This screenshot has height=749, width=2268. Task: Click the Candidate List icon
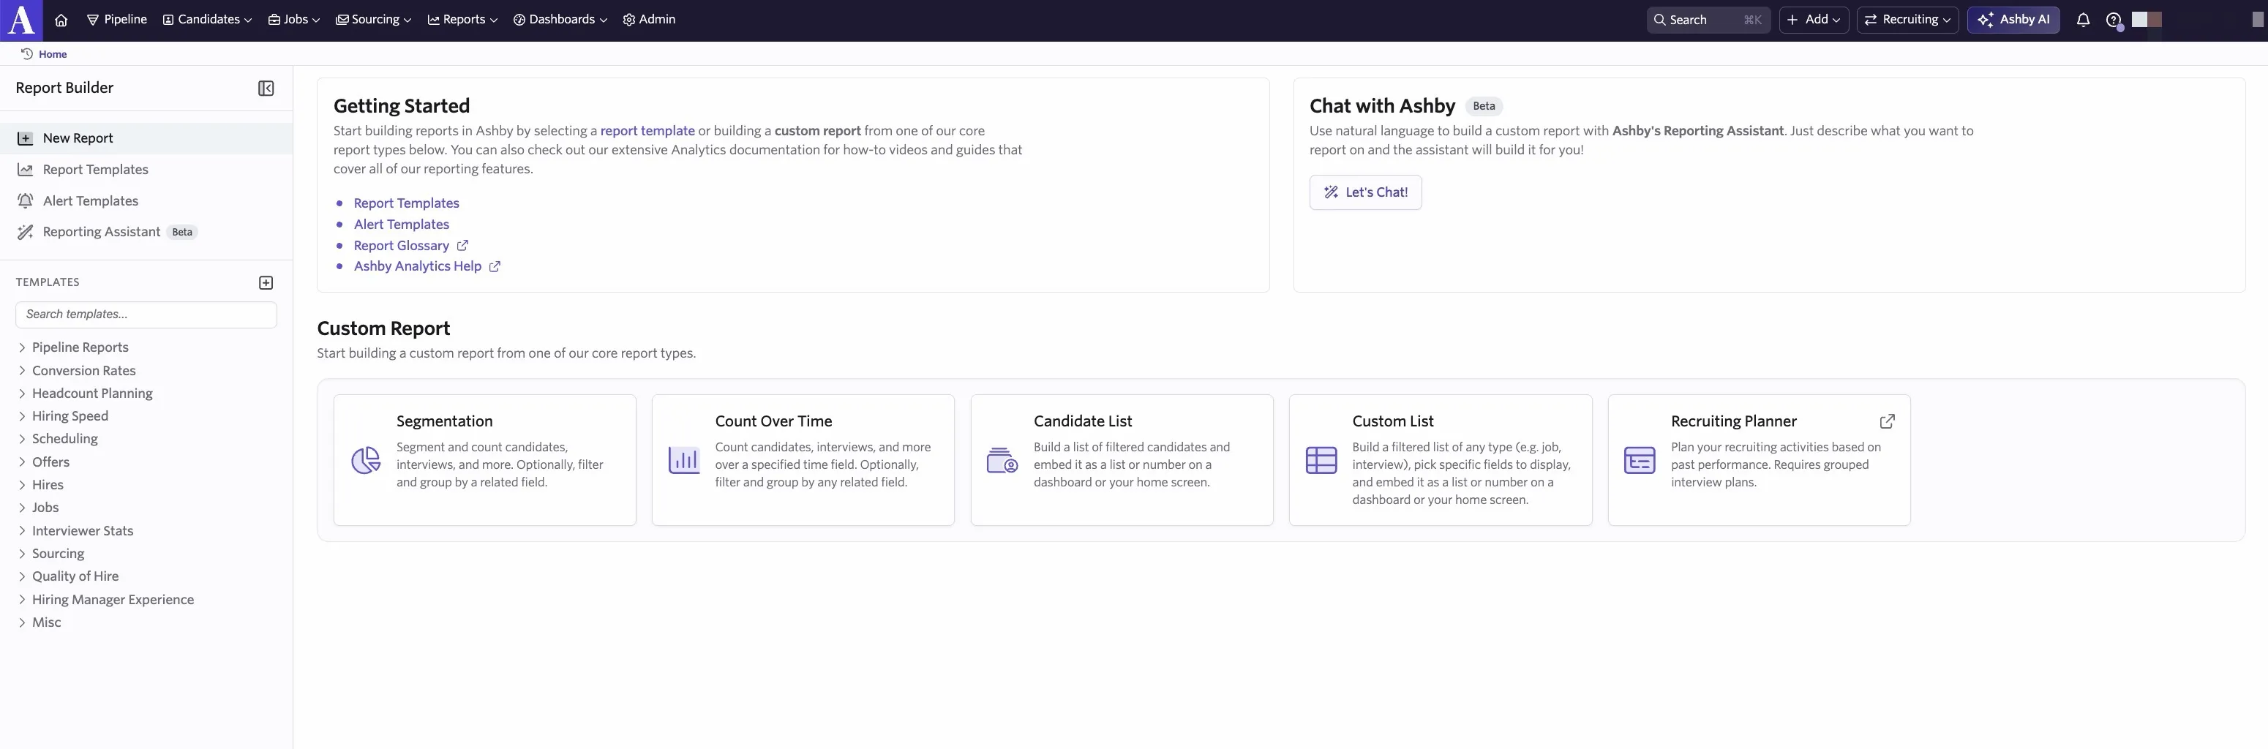(1002, 460)
